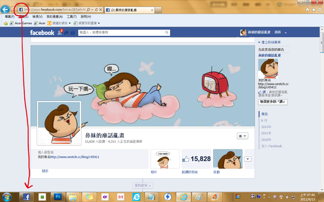Viewport: 324px width, 202px height.
Task: Open the wretch.cc blog link under 個人部落格
Action: [75, 157]
